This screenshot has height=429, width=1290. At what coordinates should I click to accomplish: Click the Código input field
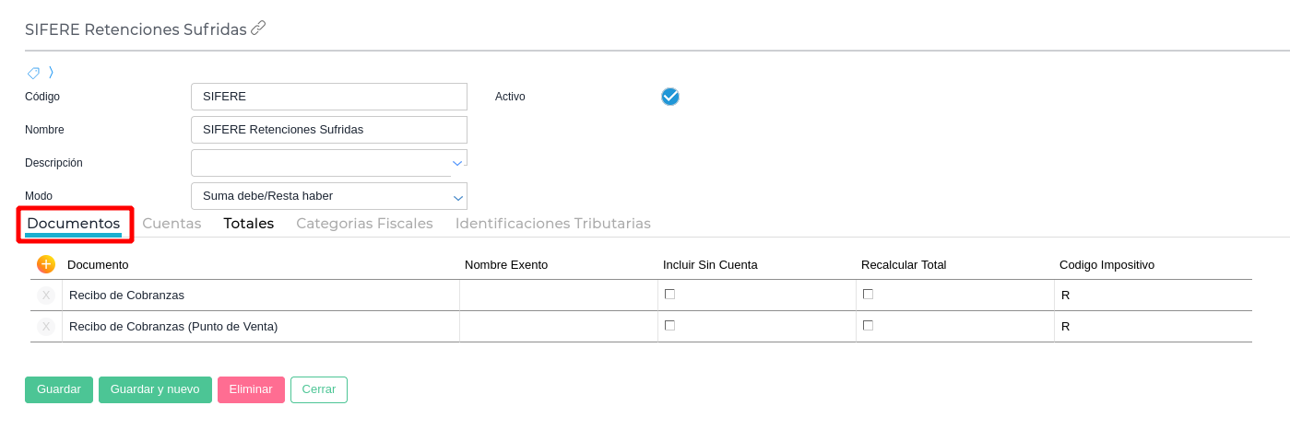click(328, 97)
